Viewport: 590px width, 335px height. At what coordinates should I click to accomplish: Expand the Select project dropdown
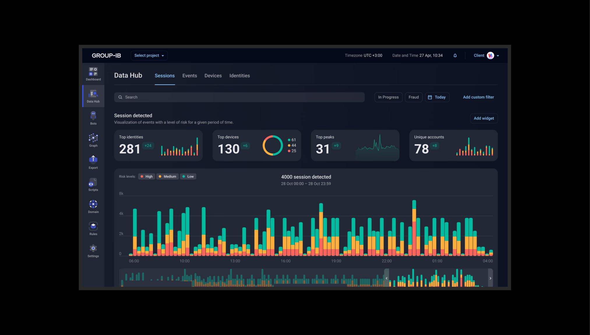(149, 56)
